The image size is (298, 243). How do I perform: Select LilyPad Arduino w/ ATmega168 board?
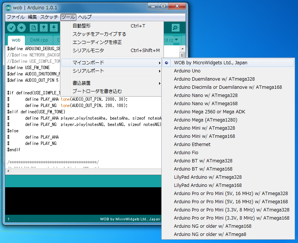click(228, 185)
